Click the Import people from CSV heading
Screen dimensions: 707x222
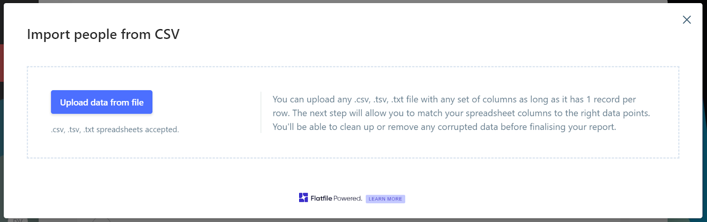point(103,34)
